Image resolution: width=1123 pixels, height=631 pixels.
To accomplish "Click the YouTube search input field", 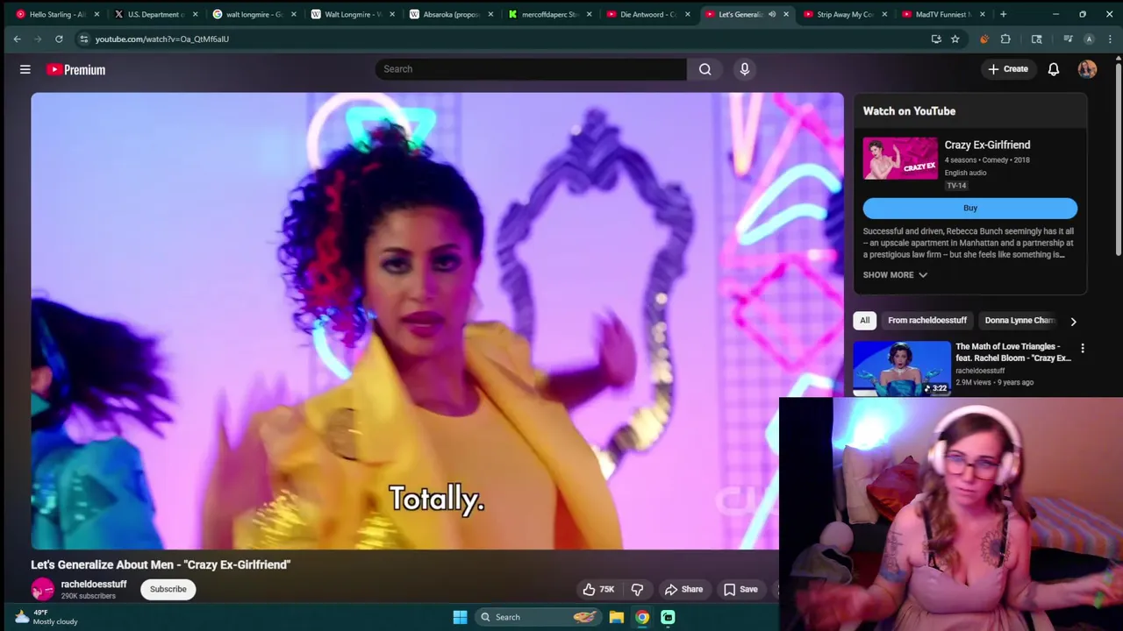I will click(531, 69).
